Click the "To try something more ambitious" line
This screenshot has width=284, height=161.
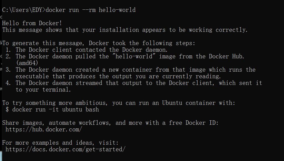click(x=119, y=103)
